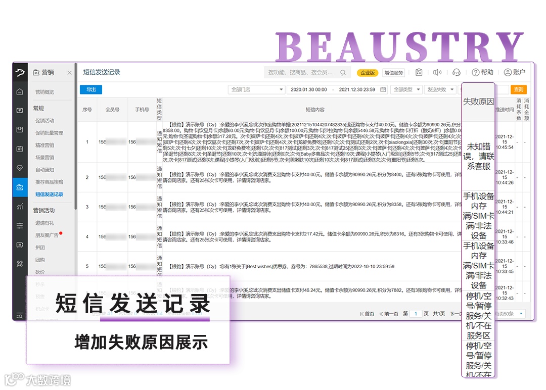This screenshot has height=390, width=546.
Task: Open 邀请有礼 menu item
Action: tap(44, 223)
